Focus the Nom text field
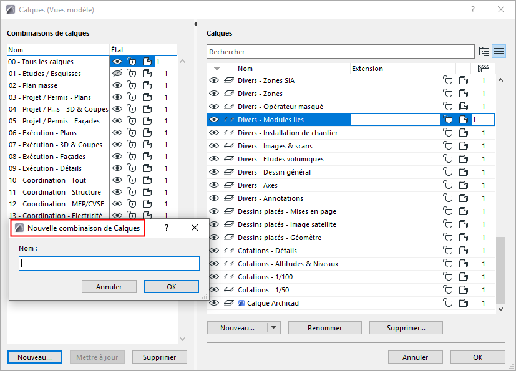Screen dimensions: 516x371 109,264
